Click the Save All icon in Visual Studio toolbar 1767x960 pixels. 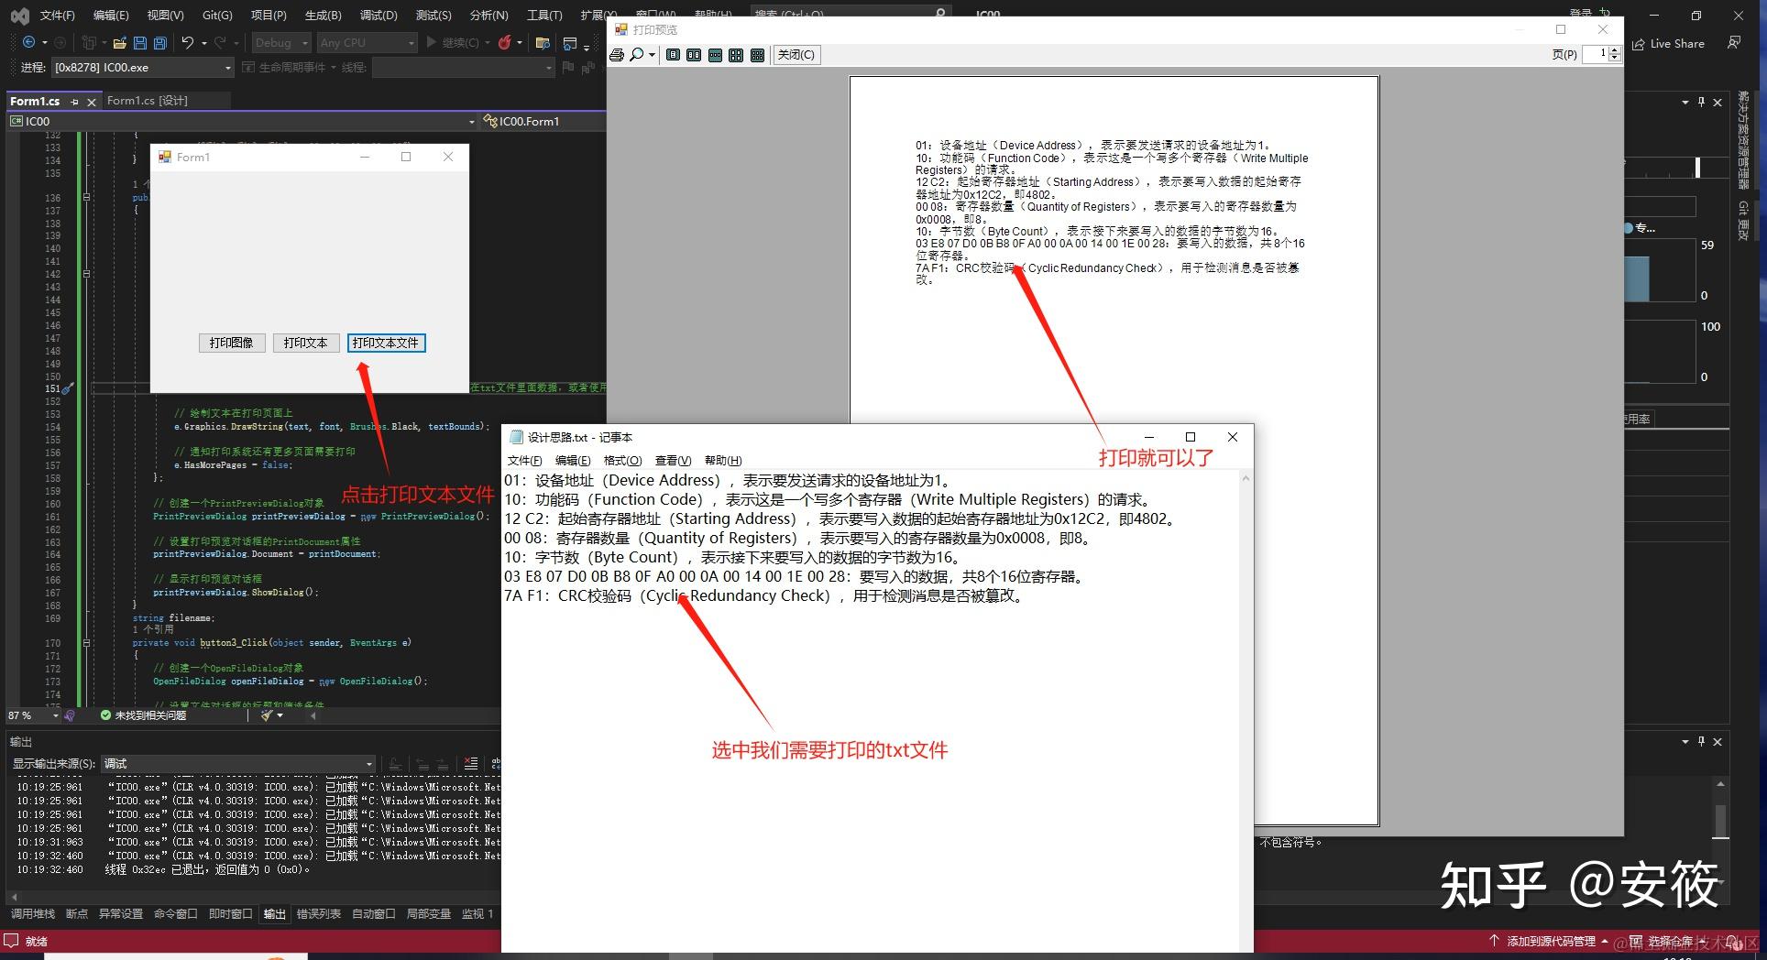point(159,42)
